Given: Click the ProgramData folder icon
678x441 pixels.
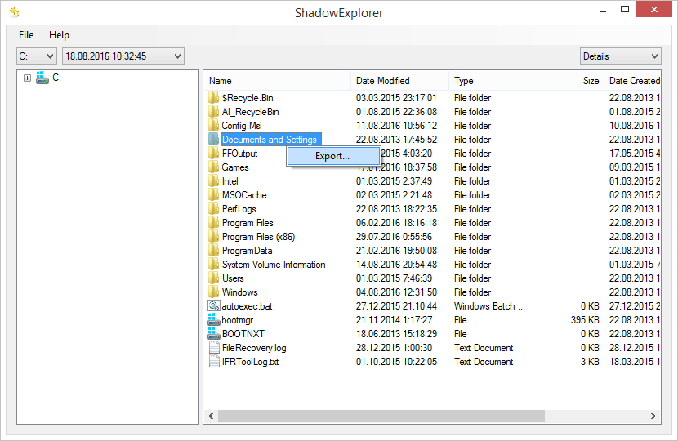Looking at the screenshot, I should (x=213, y=251).
